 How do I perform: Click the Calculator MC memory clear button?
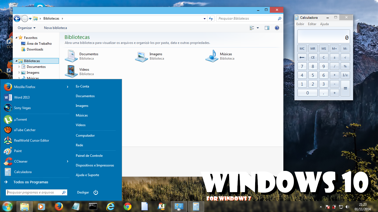[x=302, y=49]
